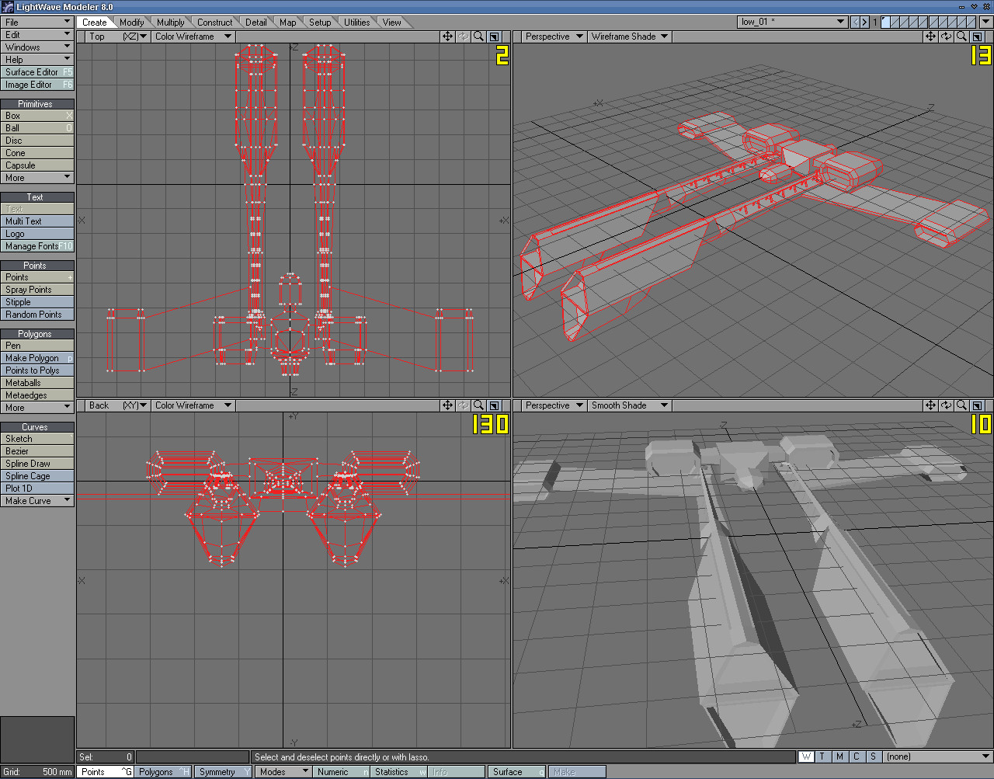This screenshot has height=779, width=994.
Task: Switch to Polygons selection mode
Action: tap(164, 772)
